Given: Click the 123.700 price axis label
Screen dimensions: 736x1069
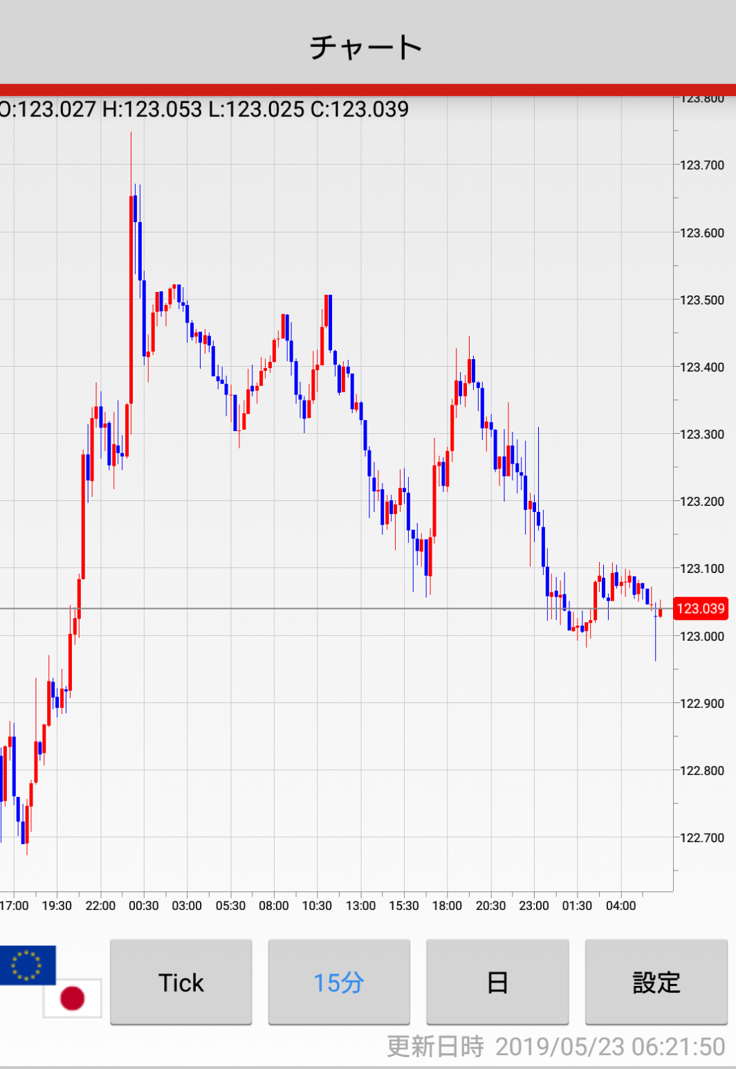Looking at the screenshot, I should pos(701,165).
